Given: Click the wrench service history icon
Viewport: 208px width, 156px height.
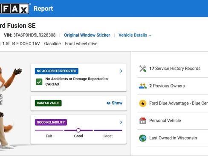Looking at the screenshot, I should [143, 69].
